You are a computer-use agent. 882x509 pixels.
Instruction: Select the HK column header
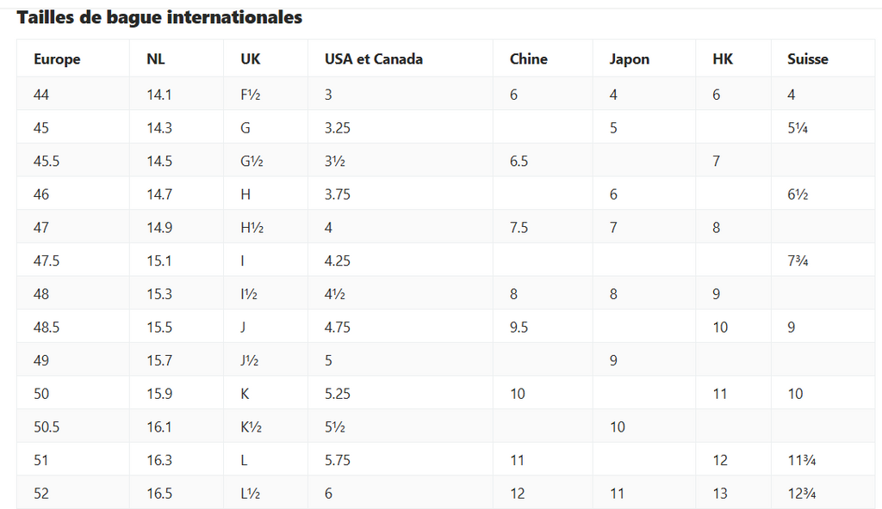coord(724,59)
